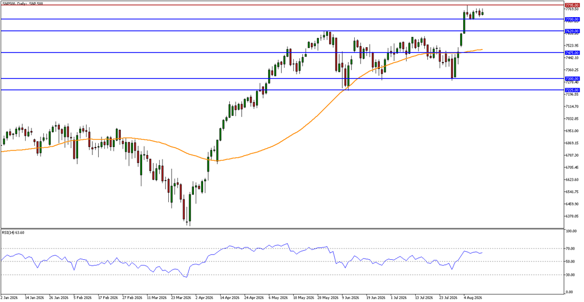Click the 18 May 2026 date label
Image resolution: width=584 pixels, height=302 pixels.
pyautogui.click(x=303, y=298)
